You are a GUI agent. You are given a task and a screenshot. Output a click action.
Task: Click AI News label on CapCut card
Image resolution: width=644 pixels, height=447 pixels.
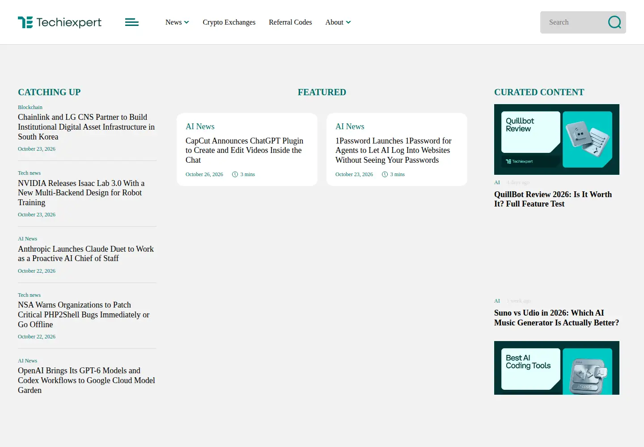(200, 127)
